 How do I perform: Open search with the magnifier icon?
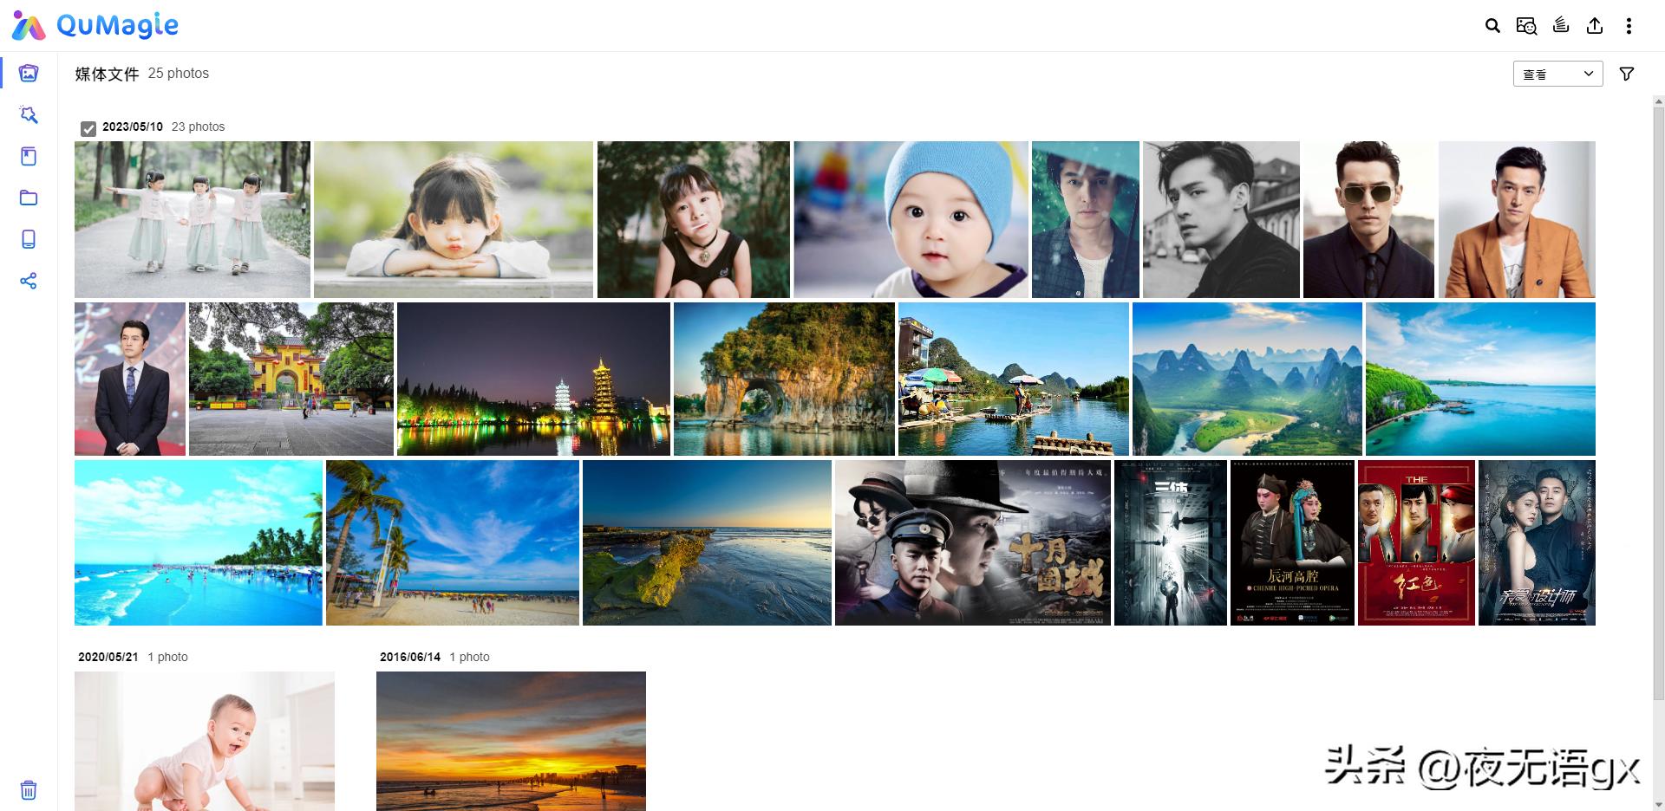(1492, 26)
